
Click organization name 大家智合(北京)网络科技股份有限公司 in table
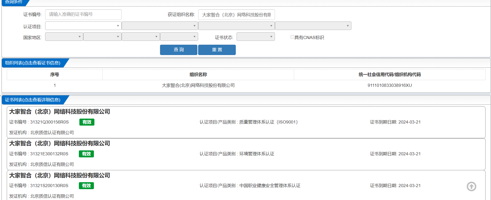click(198, 85)
